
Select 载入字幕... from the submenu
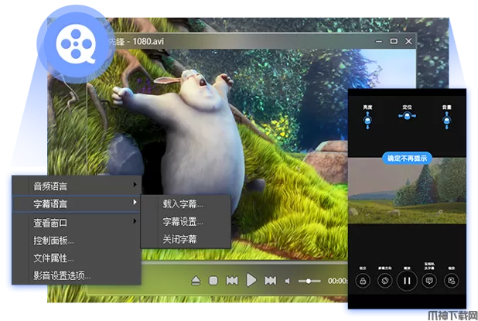click(183, 204)
